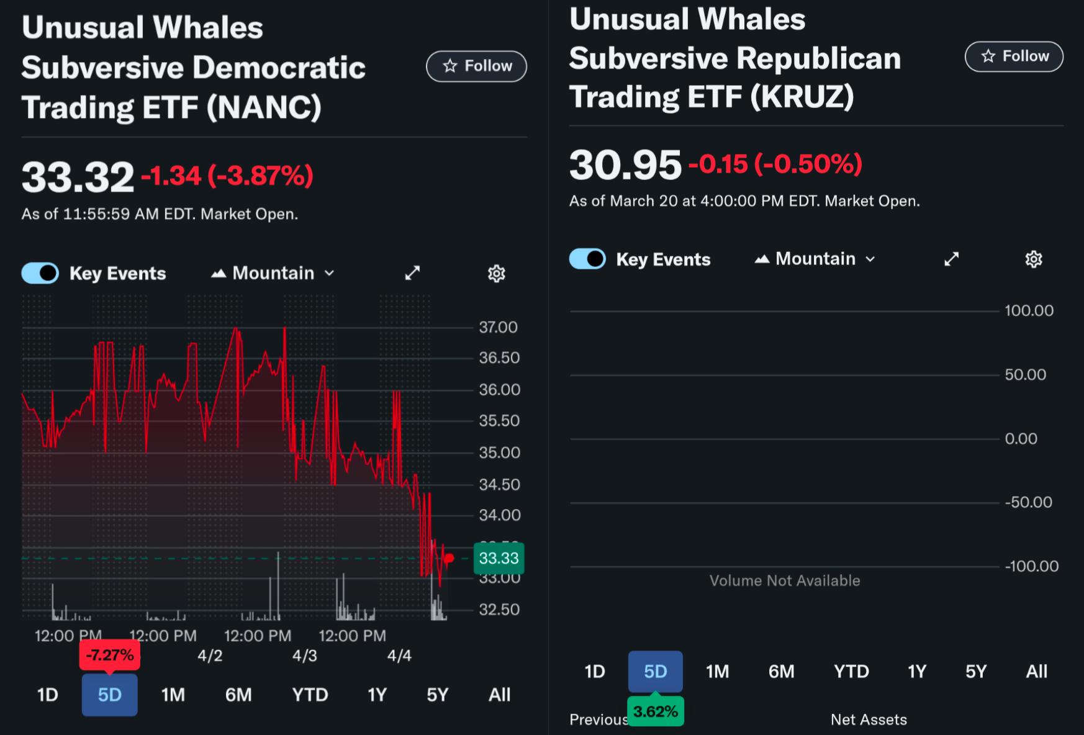Screen dimensions: 1084x735
Task: Select 1Y range on KRUZ chart
Action: tap(917, 672)
